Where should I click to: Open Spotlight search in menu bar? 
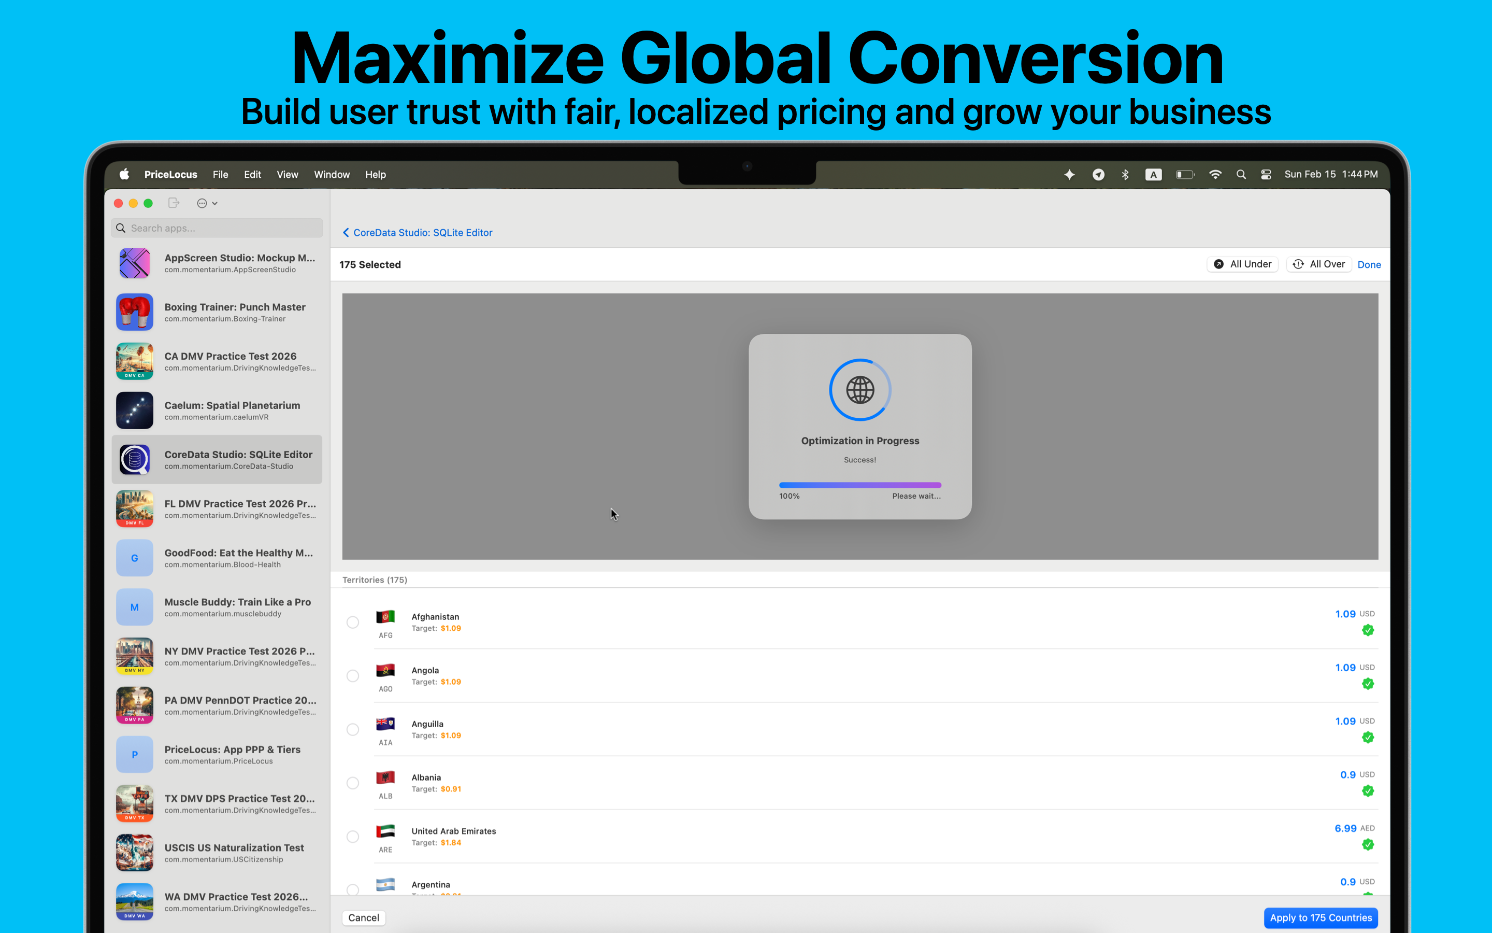click(1241, 175)
